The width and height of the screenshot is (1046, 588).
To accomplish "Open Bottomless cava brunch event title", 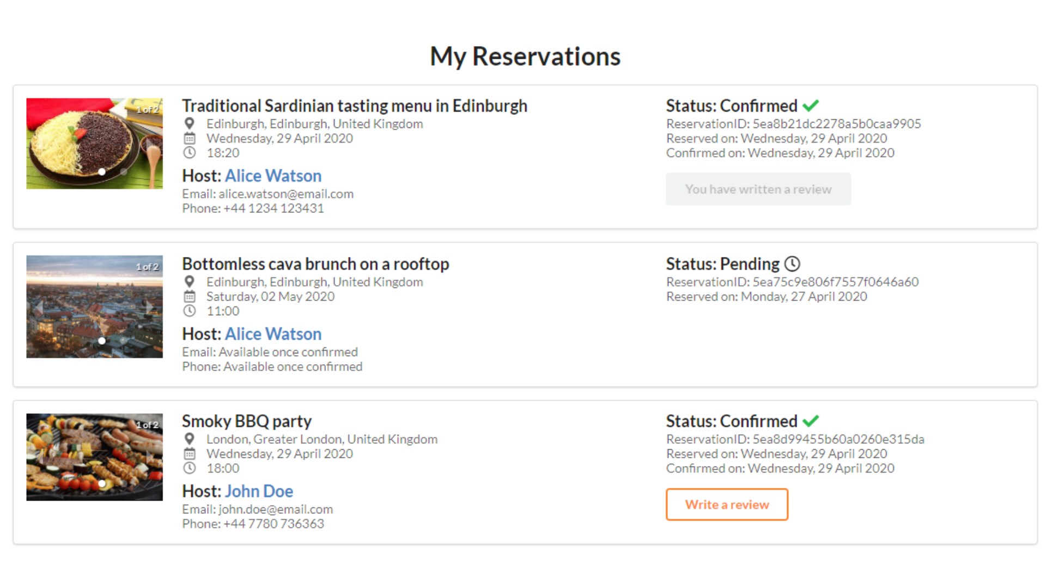I will [315, 264].
